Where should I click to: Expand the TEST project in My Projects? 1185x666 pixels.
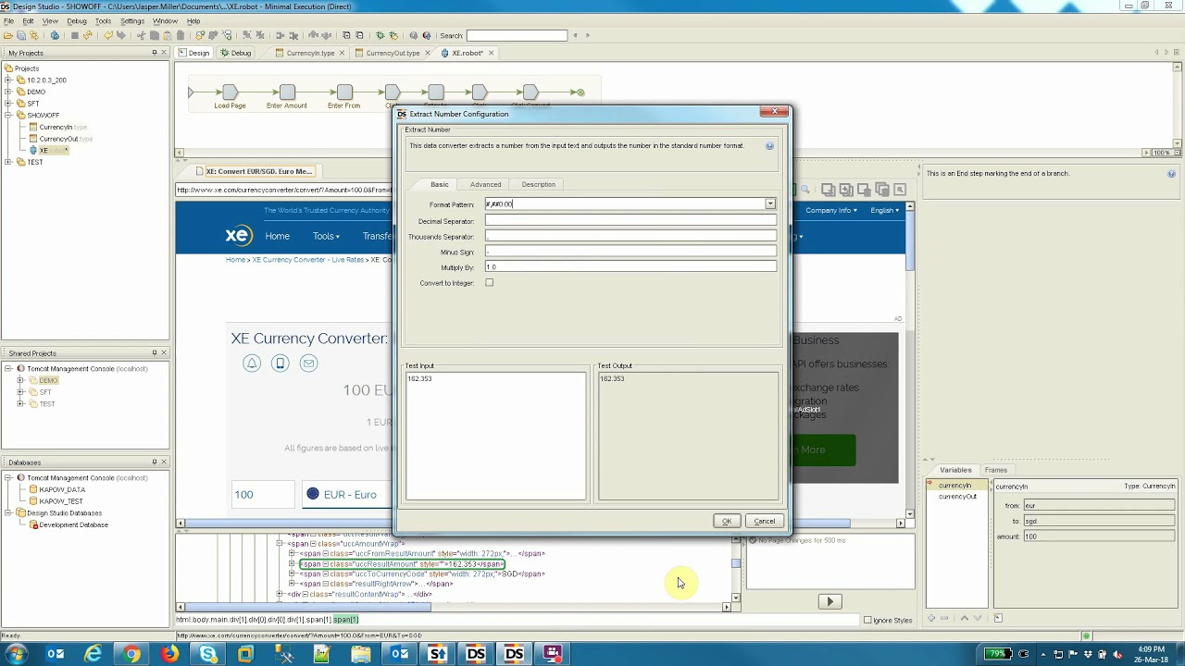(x=8, y=162)
